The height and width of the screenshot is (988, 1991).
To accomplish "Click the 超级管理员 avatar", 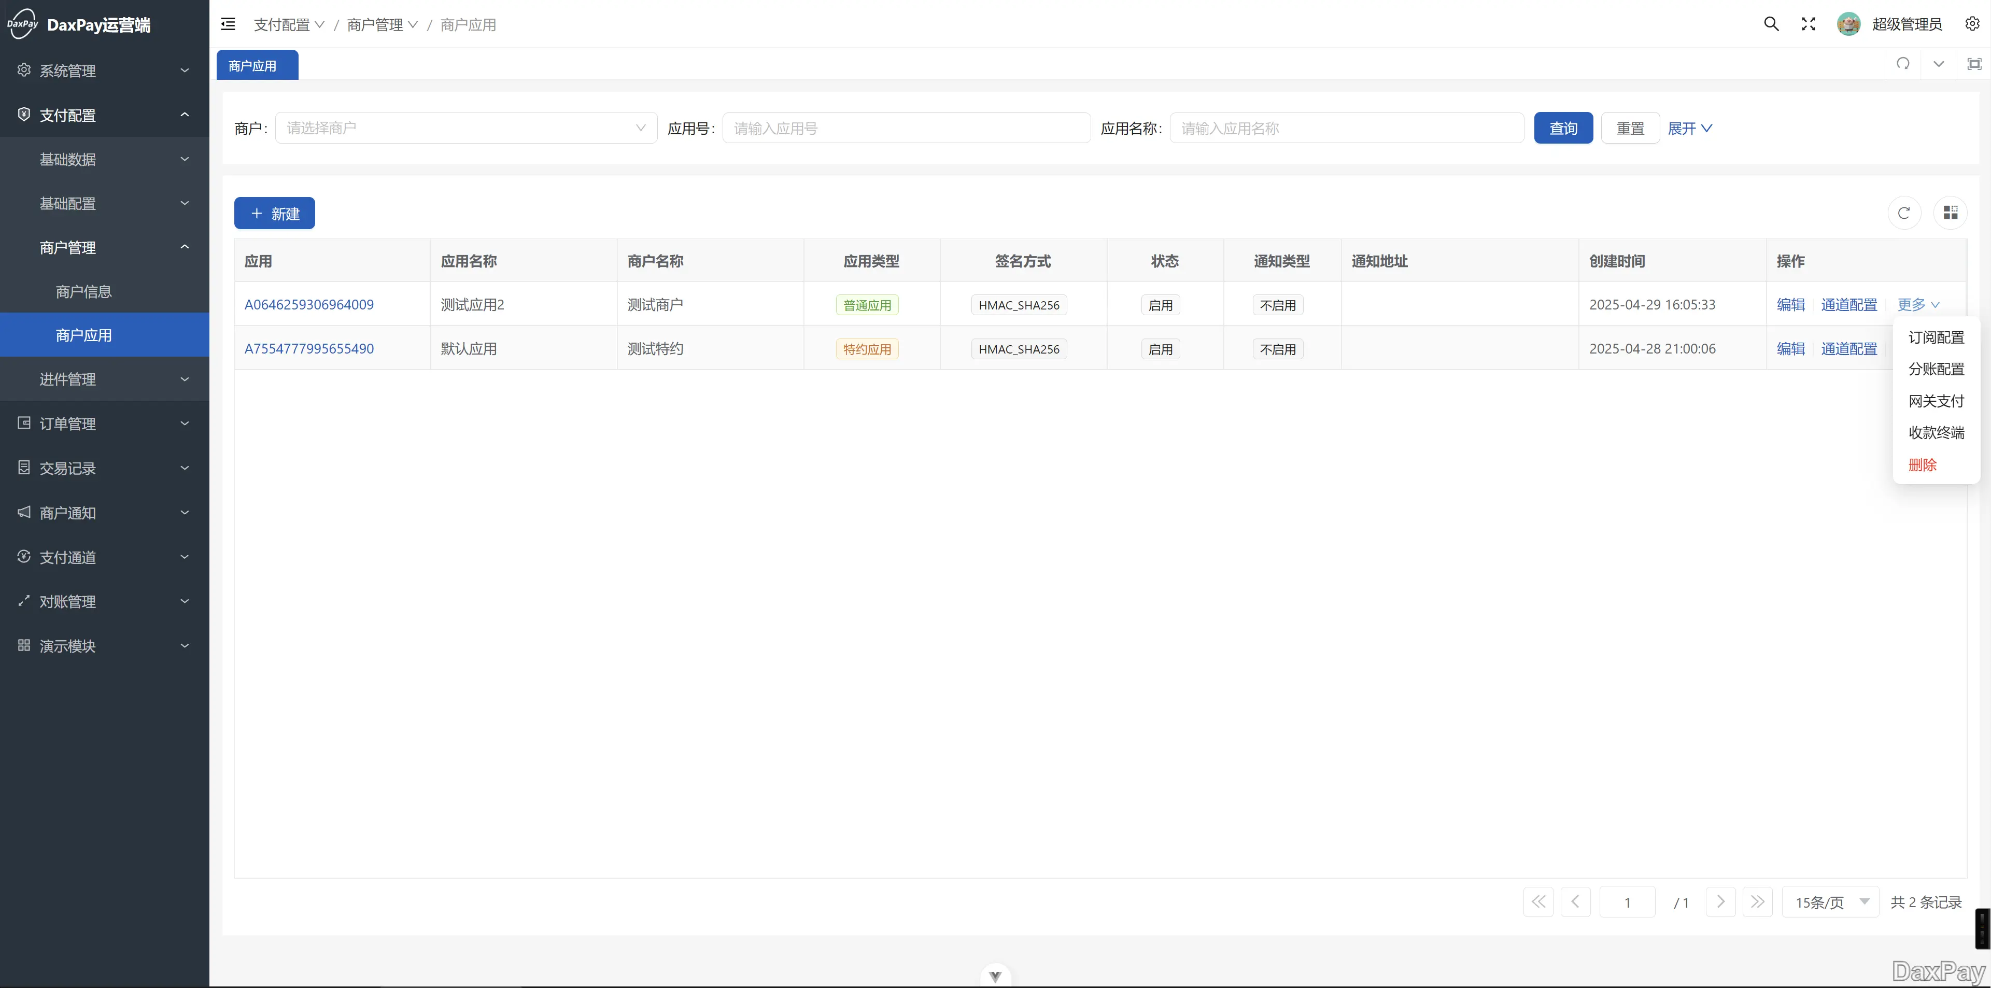I will point(1848,24).
